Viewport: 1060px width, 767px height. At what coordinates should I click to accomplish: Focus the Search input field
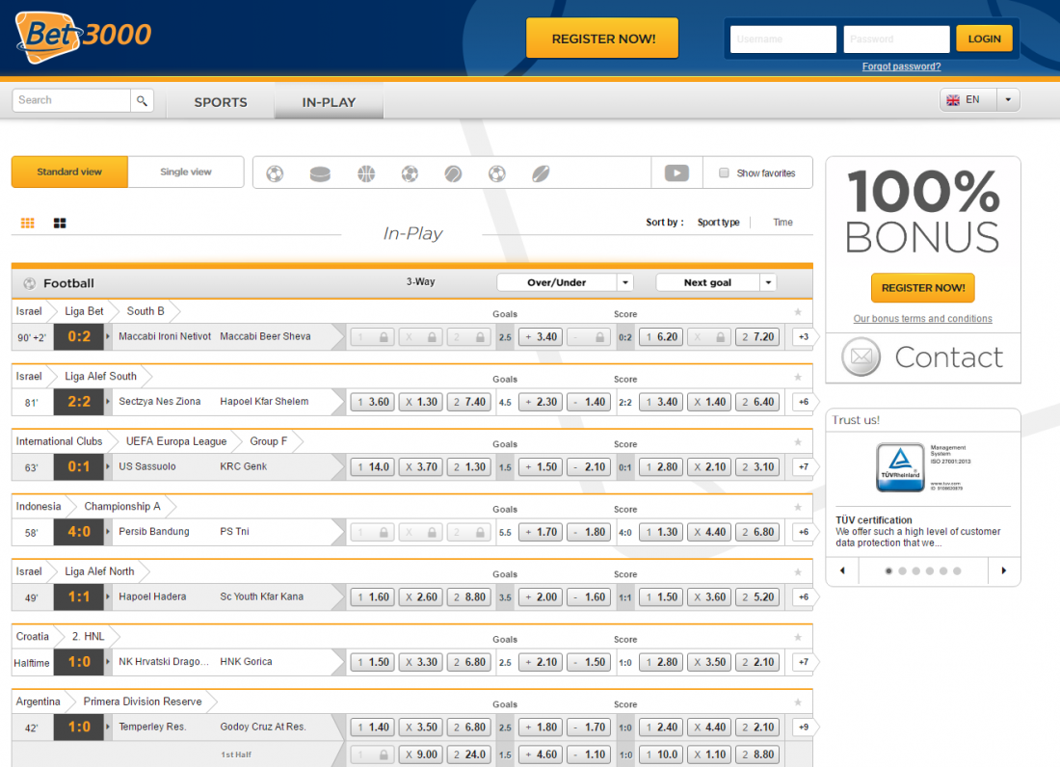pos(71,100)
